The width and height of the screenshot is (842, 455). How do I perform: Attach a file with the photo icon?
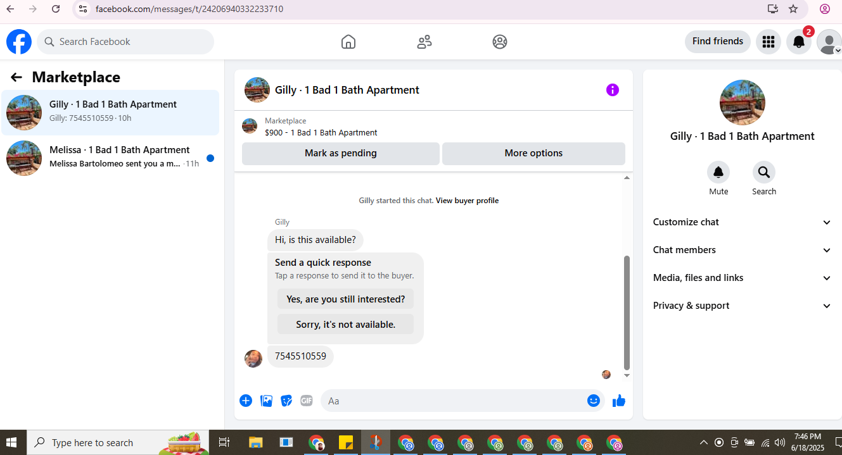[x=267, y=401]
